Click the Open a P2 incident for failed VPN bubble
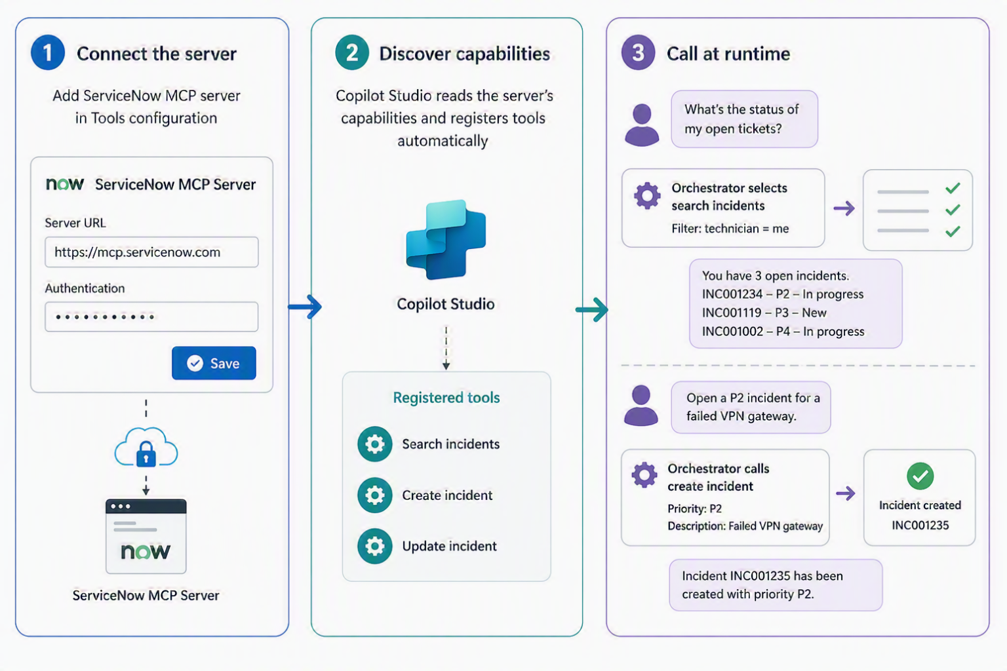The image size is (1007, 671). 751,408
